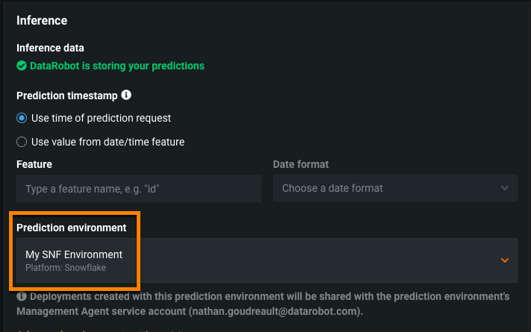Expand the Prediction environment orange chevron

(x=505, y=260)
